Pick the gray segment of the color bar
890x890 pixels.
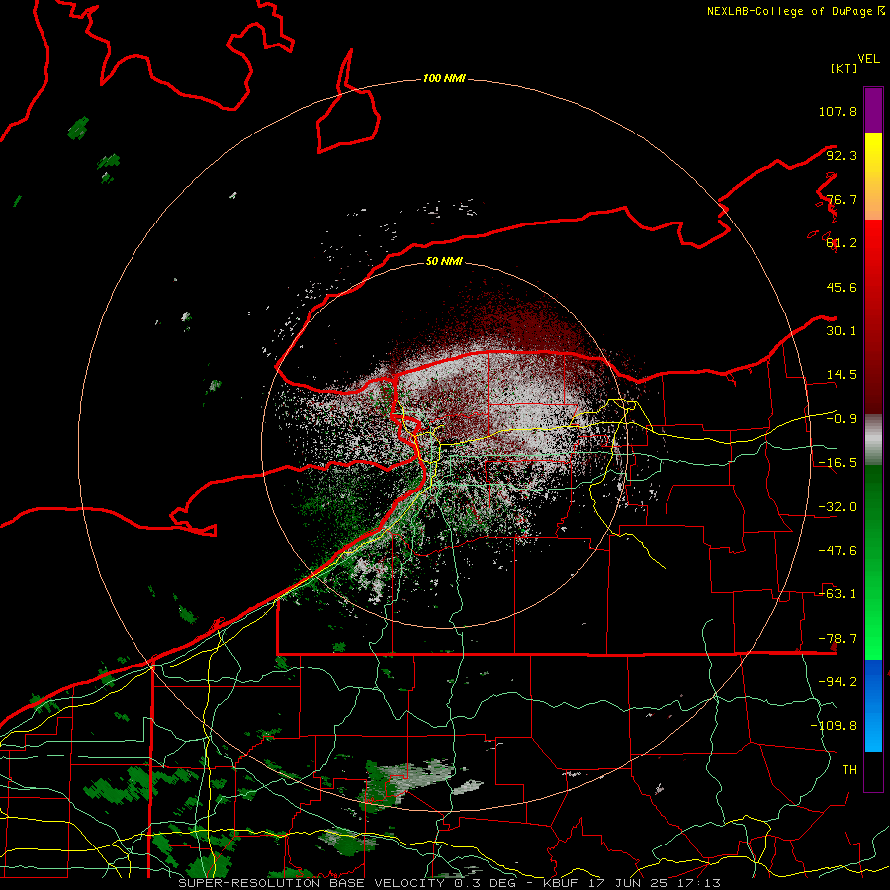[x=873, y=440]
